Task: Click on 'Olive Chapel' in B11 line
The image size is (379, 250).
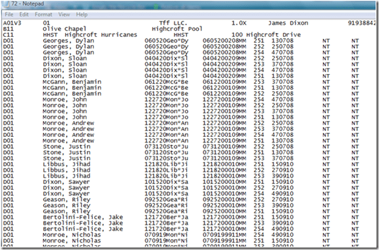Action: [x=63, y=29]
